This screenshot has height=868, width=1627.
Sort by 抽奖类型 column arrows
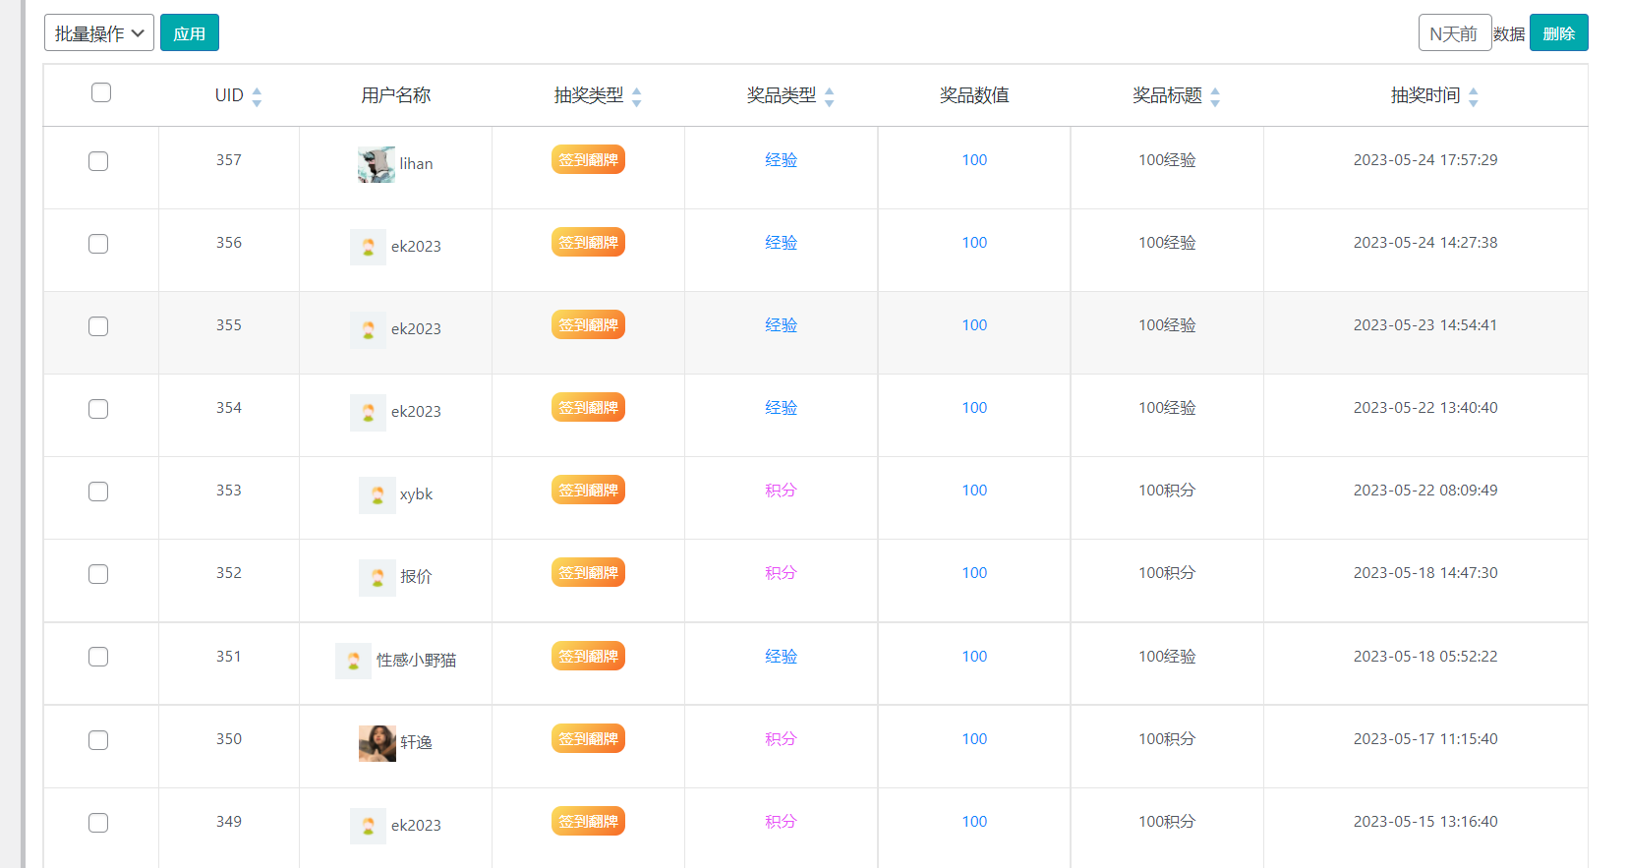click(636, 96)
